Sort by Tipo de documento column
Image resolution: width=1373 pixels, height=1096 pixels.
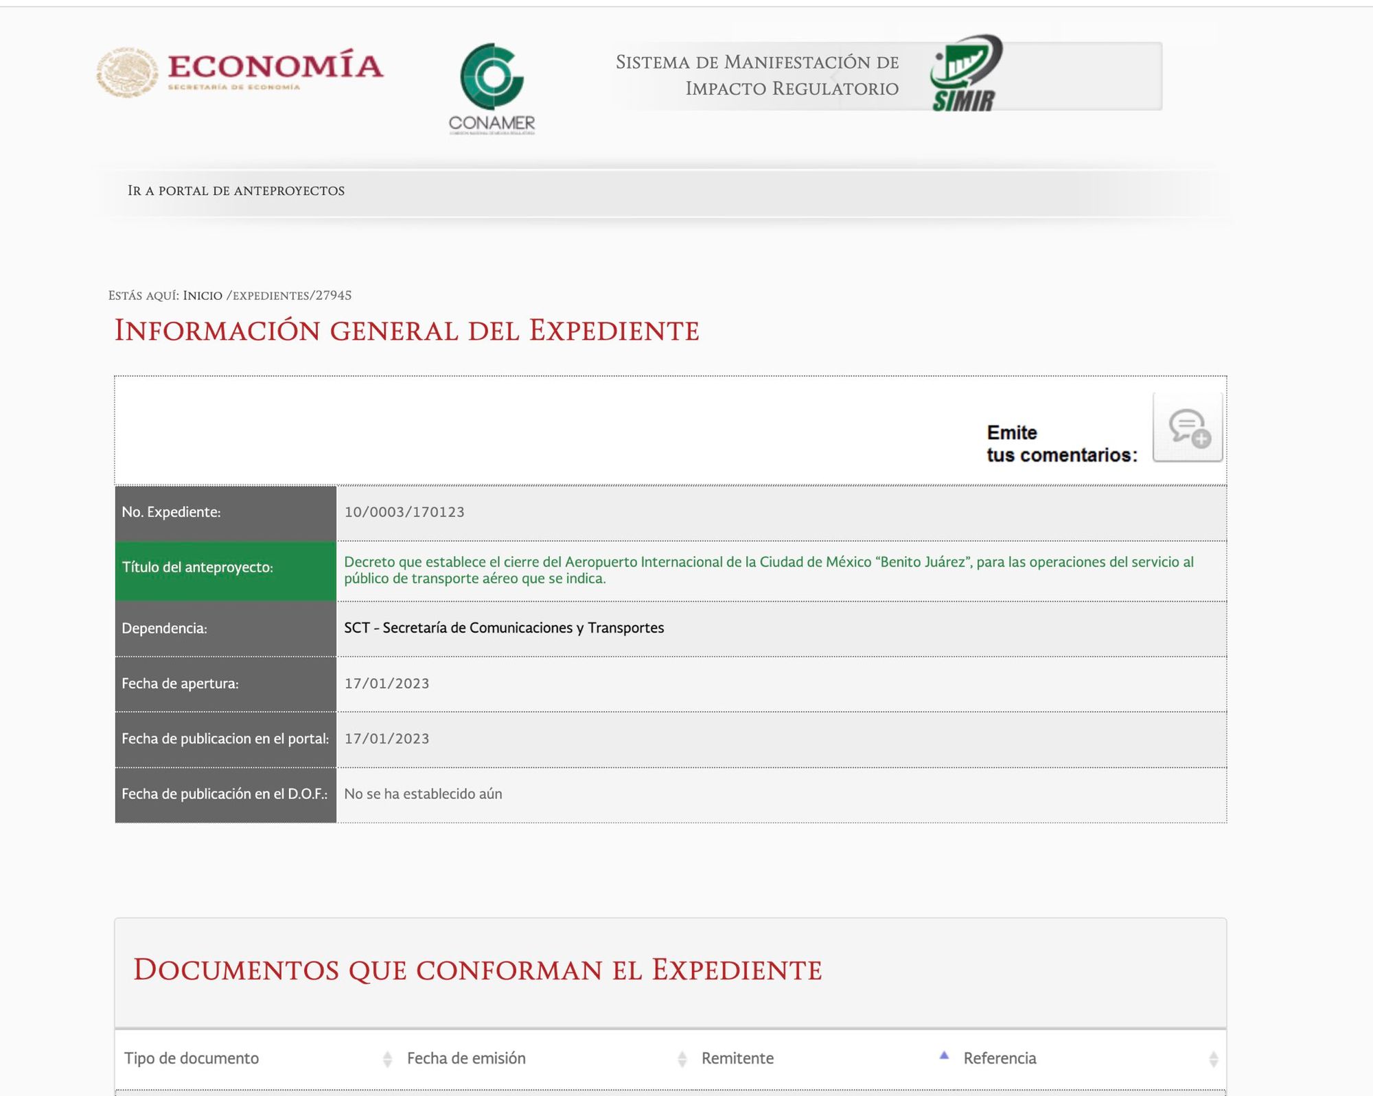pos(257,1058)
